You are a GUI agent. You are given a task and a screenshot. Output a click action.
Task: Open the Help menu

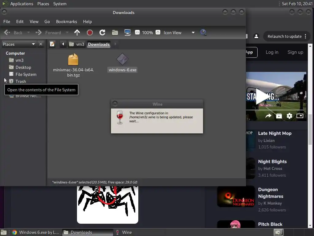tap(87, 22)
